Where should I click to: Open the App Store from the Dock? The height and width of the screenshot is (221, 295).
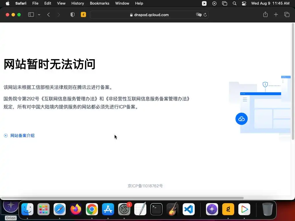pyautogui.click(x=108, y=209)
